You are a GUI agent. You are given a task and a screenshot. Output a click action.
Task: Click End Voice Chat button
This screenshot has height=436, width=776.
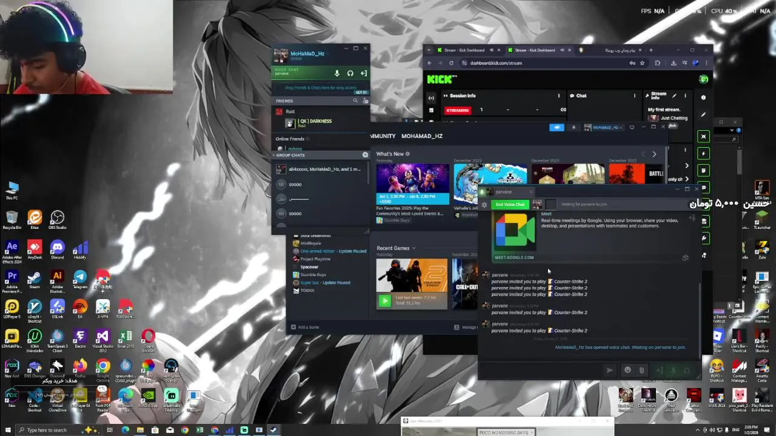coord(510,205)
